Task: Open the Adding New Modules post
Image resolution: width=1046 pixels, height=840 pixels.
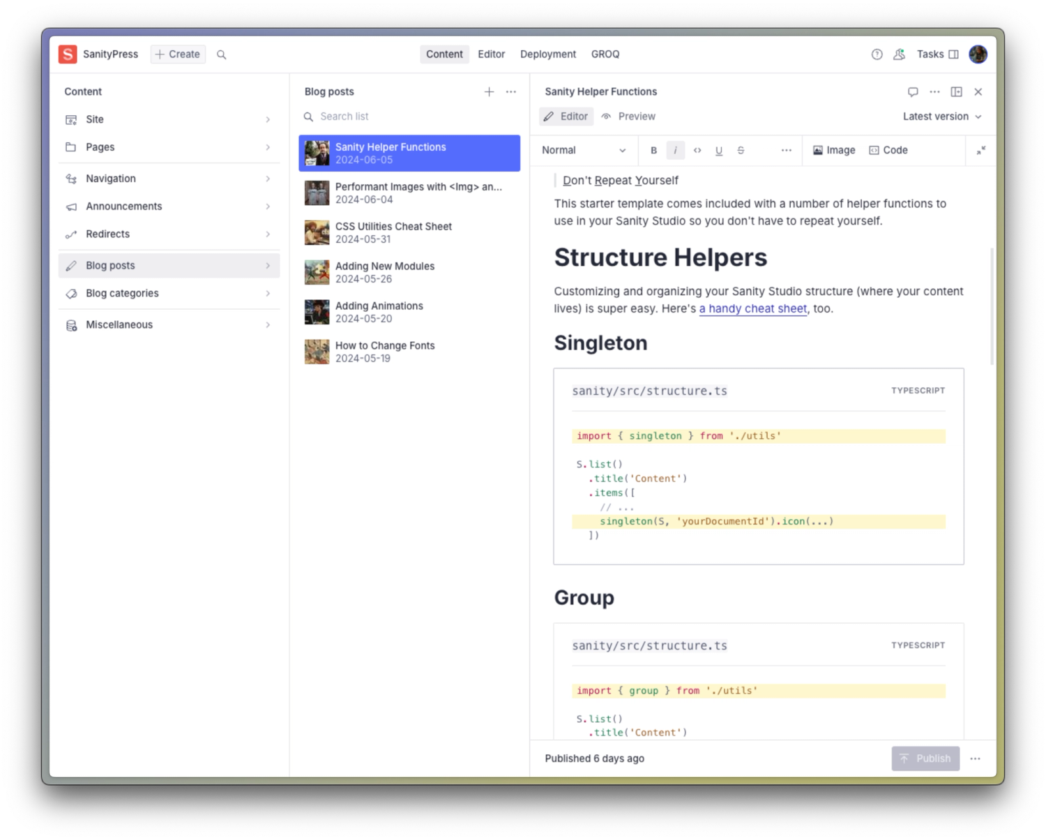Action: point(409,273)
